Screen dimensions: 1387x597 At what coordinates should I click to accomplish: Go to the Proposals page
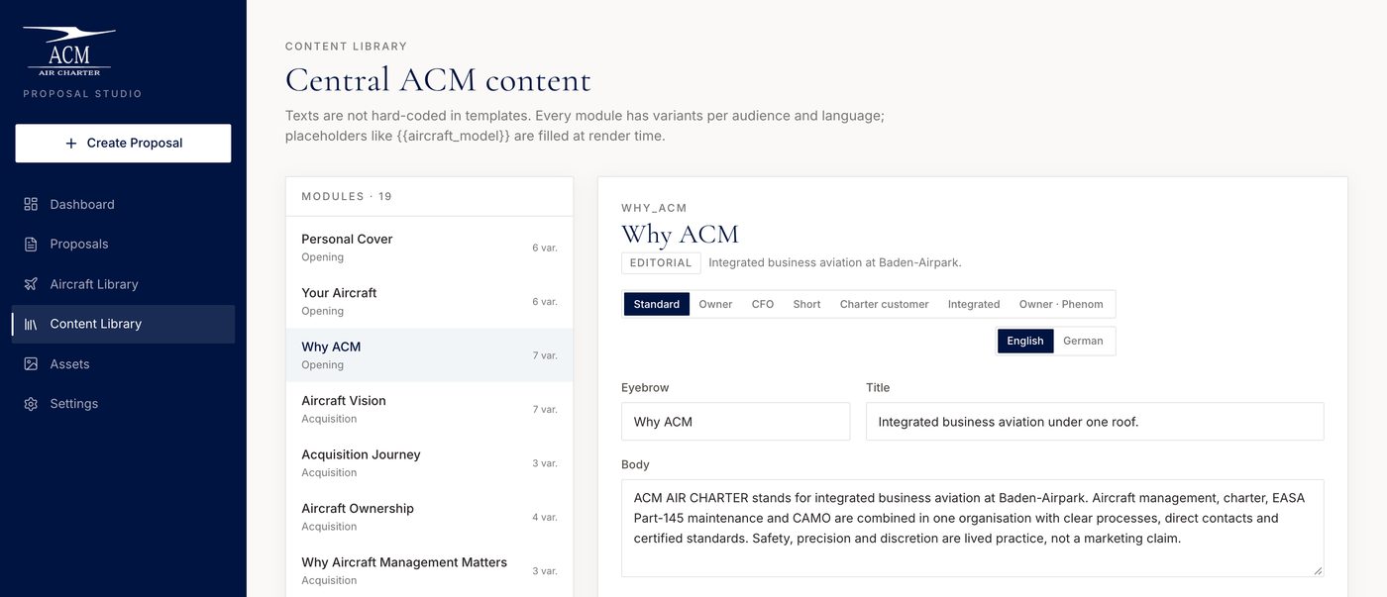point(123,244)
